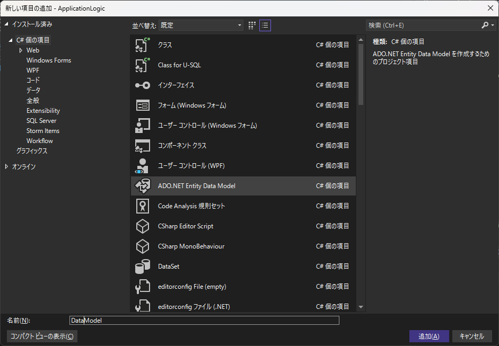
Task: Click the Code Analysis 規則セット magnifier icon
Action: coord(142,206)
